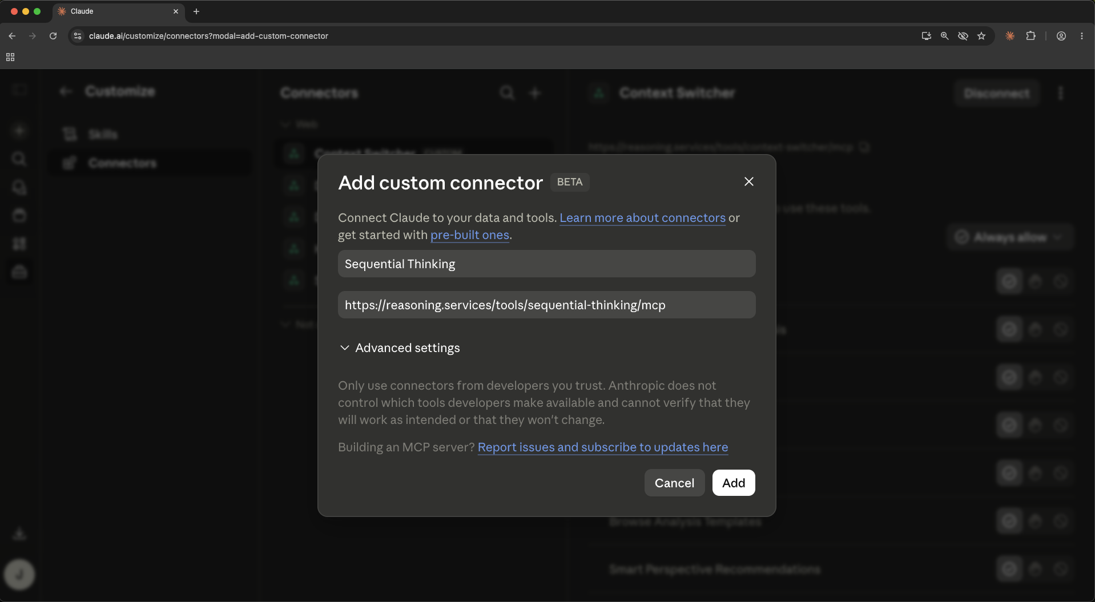This screenshot has height=602, width=1095.
Task: Open the chats icon in the sidebar
Action: click(19, 187)
